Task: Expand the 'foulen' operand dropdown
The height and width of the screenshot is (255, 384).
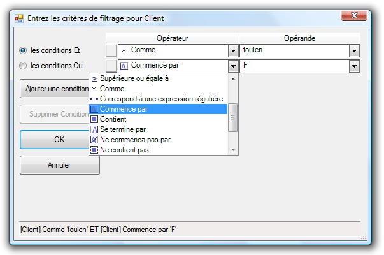Action: tap(354, 51)
